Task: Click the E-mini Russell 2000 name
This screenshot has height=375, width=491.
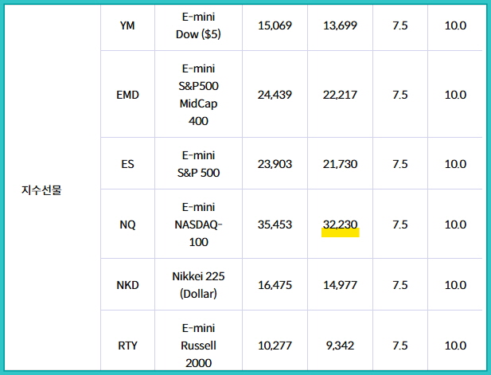Action: pos(198,346)
